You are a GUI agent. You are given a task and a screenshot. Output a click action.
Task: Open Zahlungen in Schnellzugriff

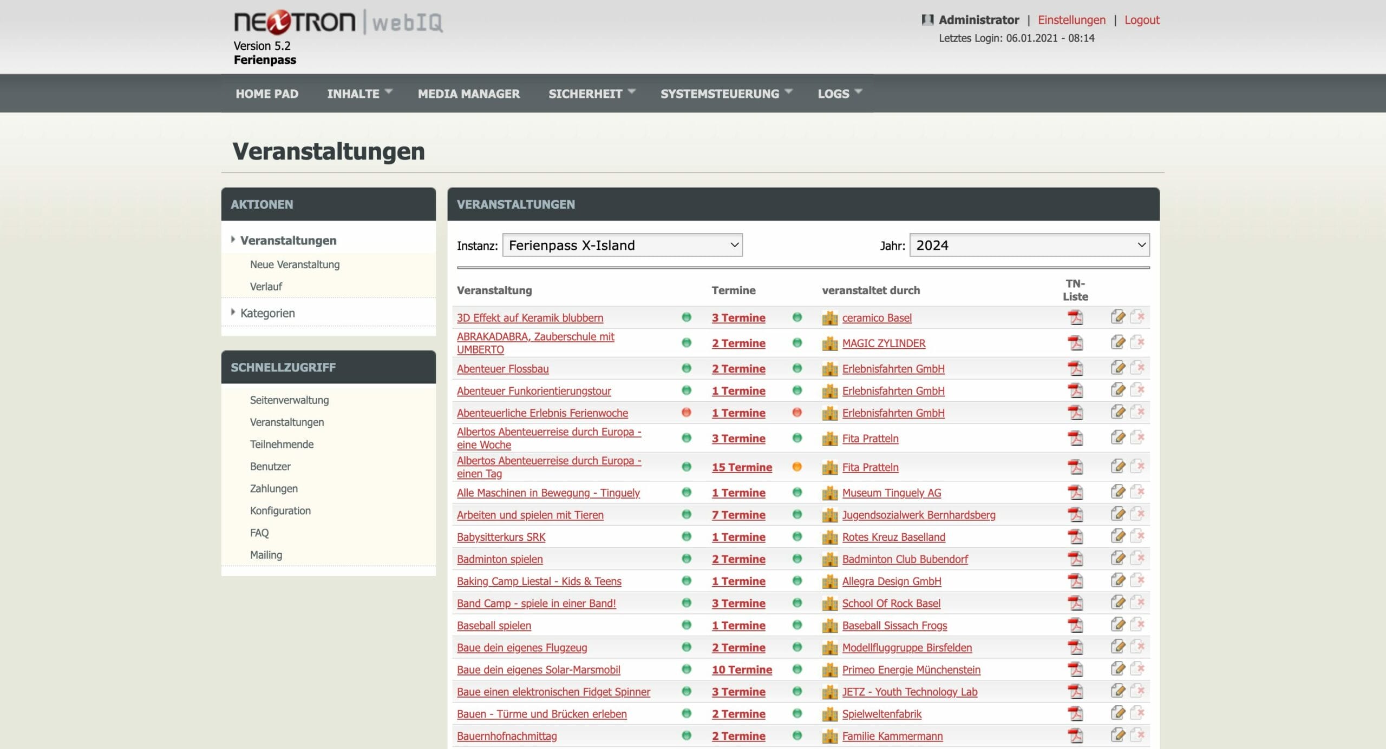point(273,488)
